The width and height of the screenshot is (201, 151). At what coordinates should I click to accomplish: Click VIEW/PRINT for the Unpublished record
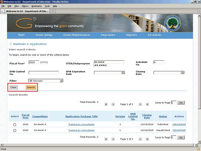[x=179, y=130]
